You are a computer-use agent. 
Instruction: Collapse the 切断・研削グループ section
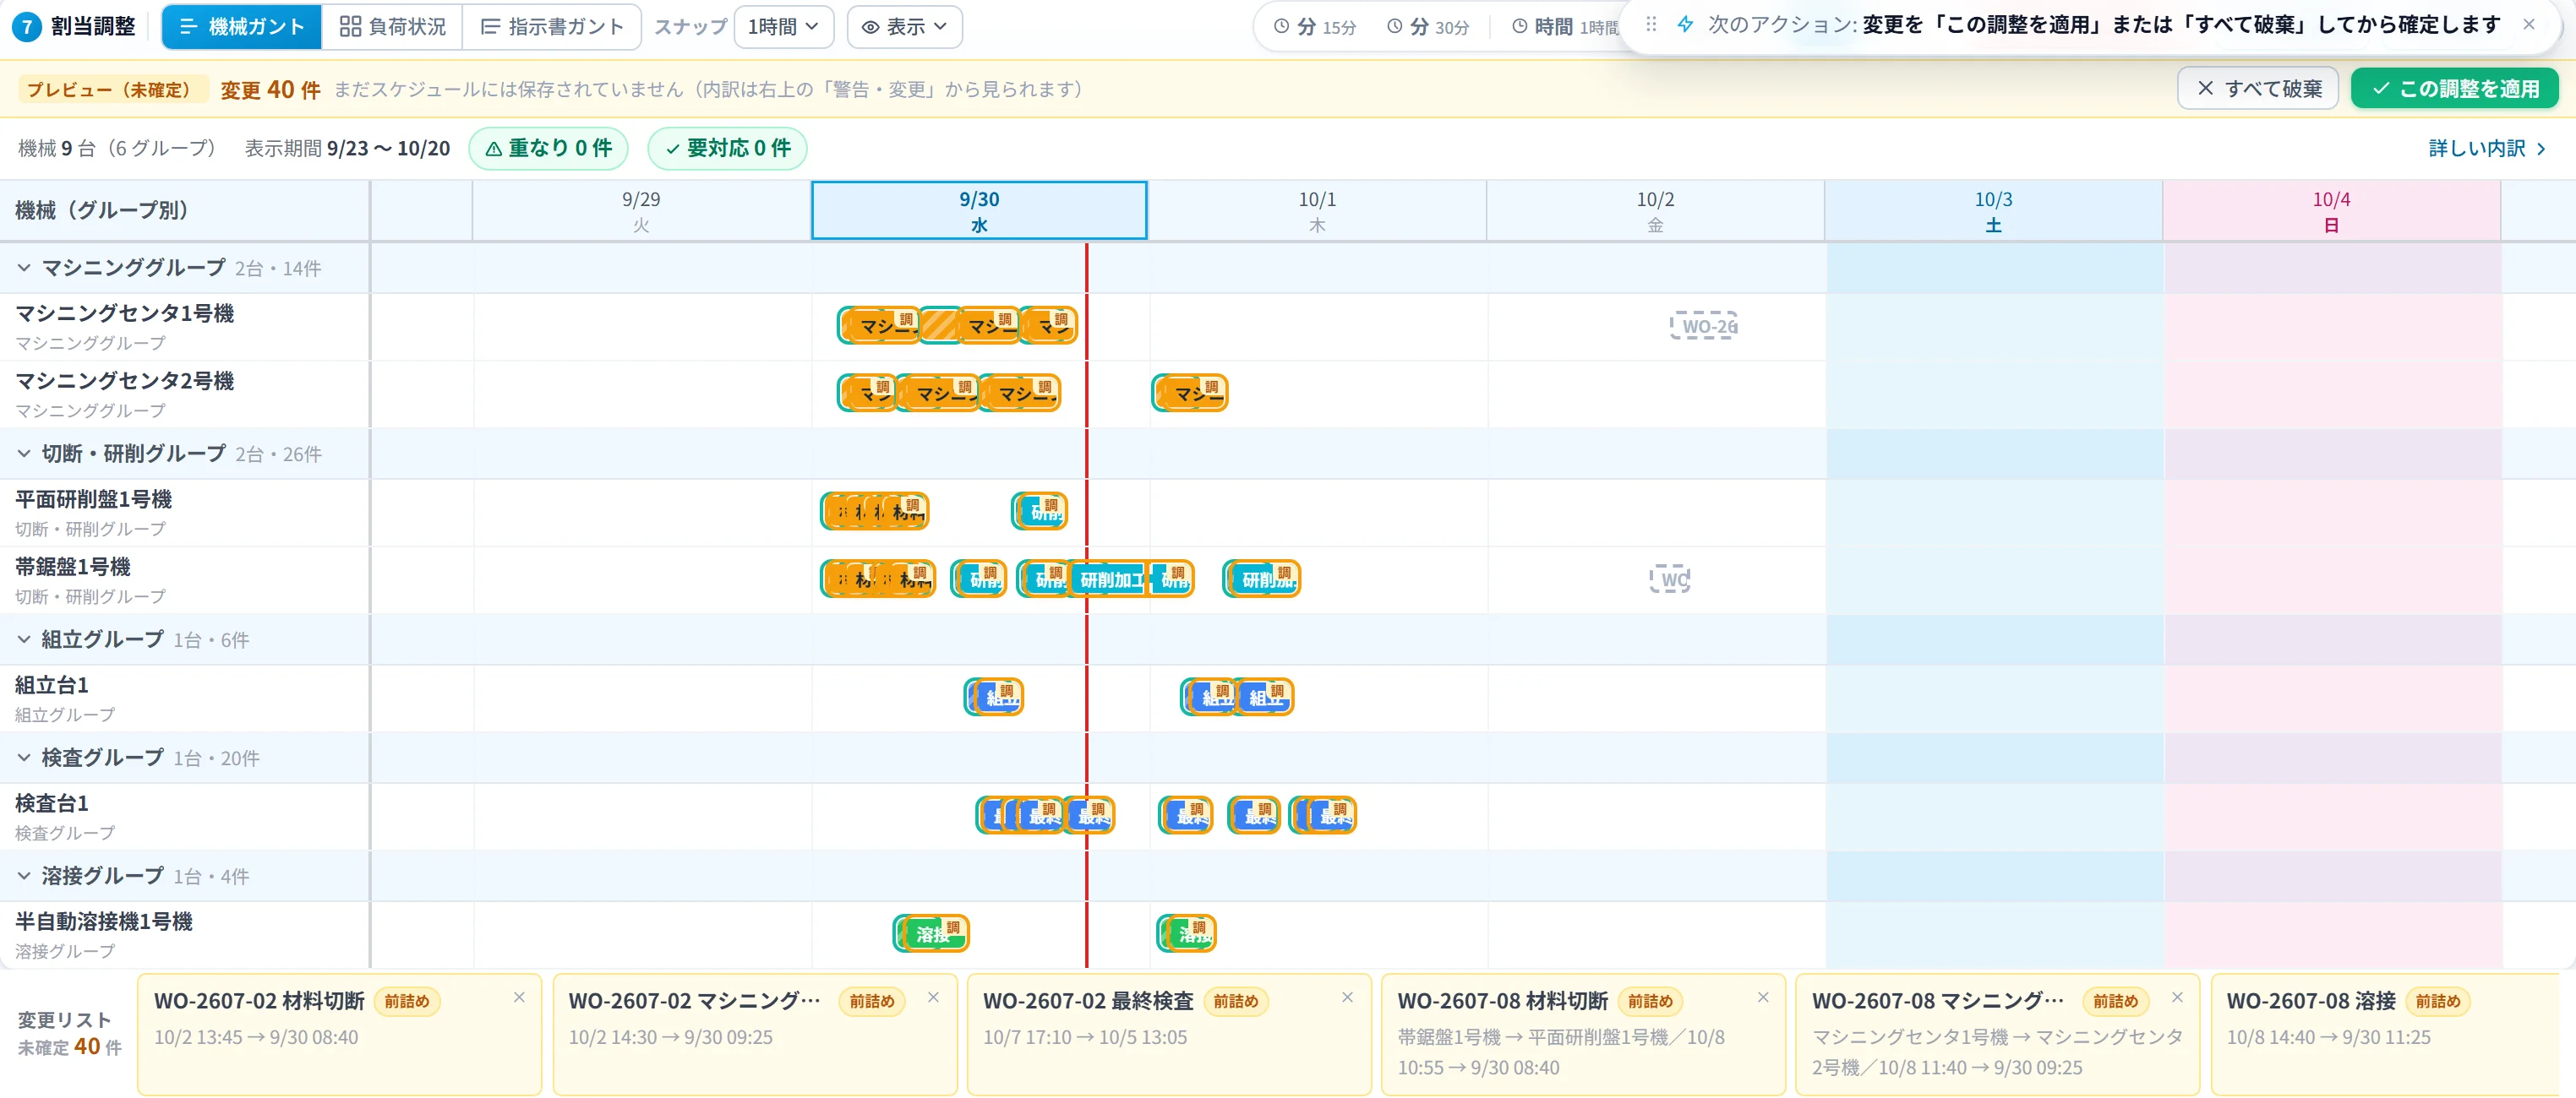24,454
